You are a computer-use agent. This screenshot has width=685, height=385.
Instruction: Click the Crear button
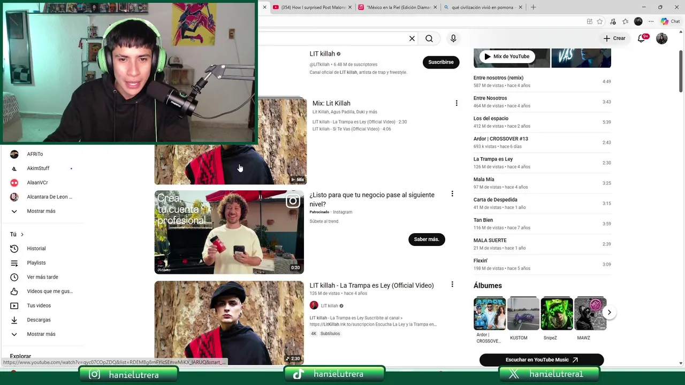[x=614, y=38]
